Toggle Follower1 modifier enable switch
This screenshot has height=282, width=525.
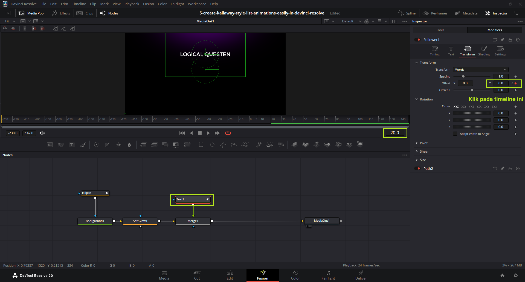417,40
